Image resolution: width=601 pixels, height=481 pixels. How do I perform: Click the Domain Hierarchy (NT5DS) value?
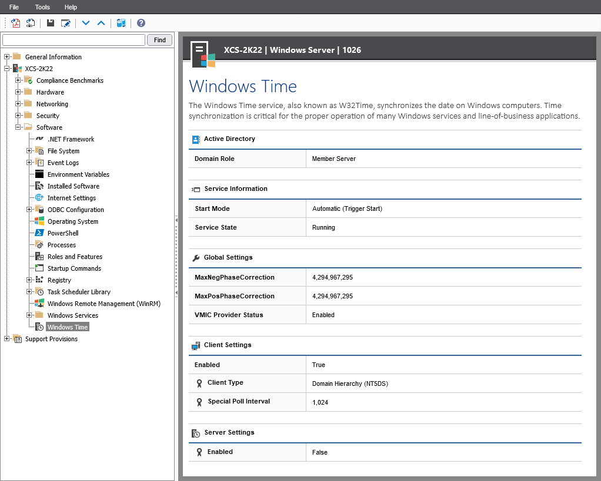pos(350,384)
